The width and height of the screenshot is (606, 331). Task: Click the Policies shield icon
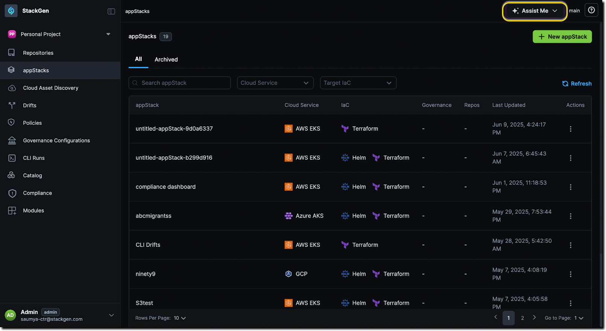click(11, 123)
